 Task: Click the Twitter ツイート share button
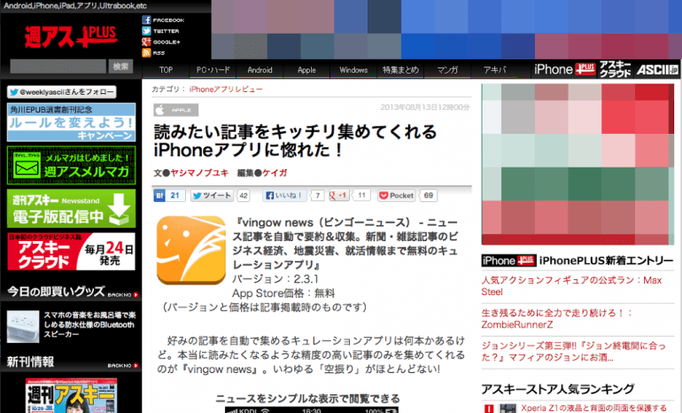pos(213,195)
